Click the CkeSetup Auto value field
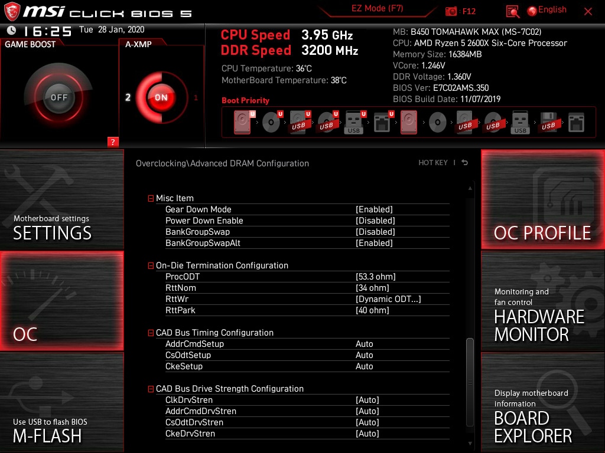 click(364, 366)
